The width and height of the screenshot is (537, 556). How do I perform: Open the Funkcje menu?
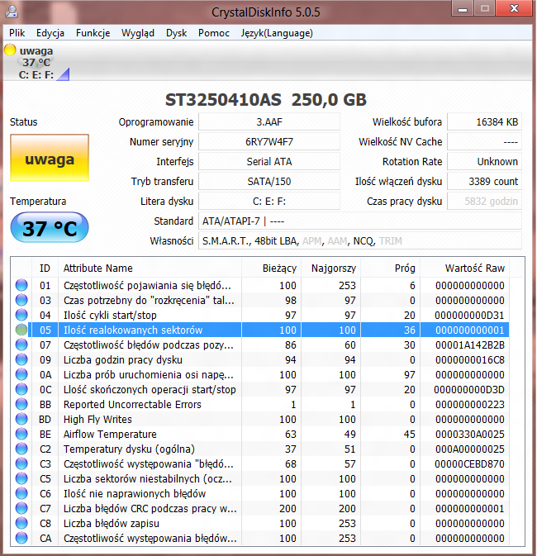(93, 33)
